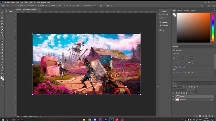Viewport: 216px width, 121px height.
Task: Open the Filter menu
Action: [x=31, y=2]
